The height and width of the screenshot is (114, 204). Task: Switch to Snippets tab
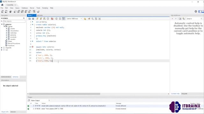click(x=184, y=94)
